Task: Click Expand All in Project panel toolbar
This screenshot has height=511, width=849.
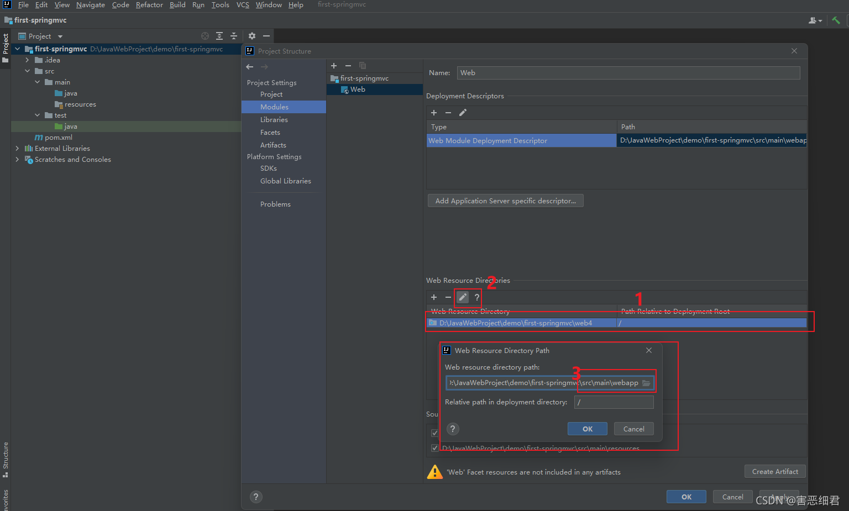Action: 219,36
